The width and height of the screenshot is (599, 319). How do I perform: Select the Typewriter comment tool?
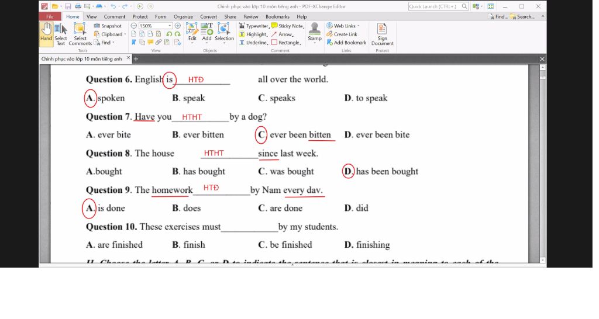(254, 26)
